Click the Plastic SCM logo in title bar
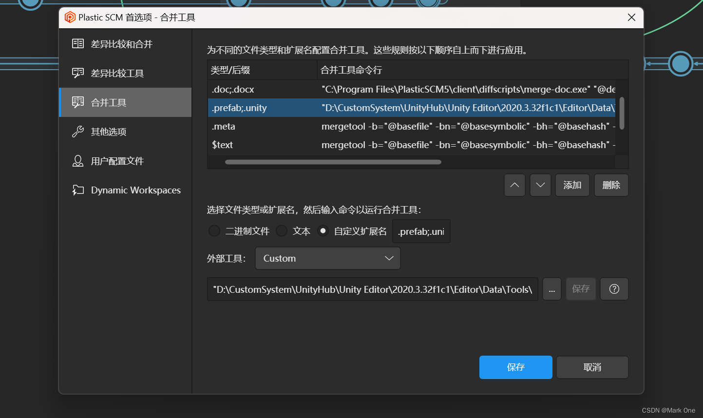The height and width of the screenshot is (418, 703). (x=70, y=18)
